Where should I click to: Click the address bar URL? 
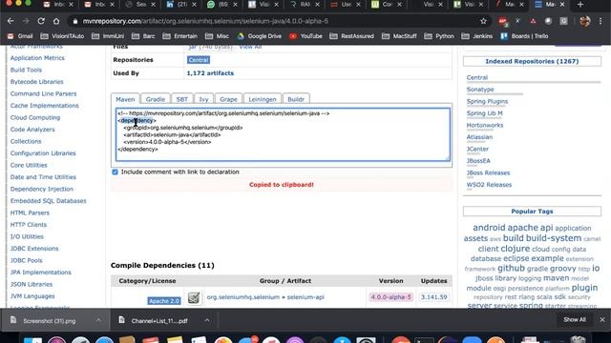205,21
